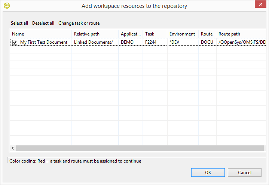
Task: Click Select all link
Action: (x=19, y=23)
